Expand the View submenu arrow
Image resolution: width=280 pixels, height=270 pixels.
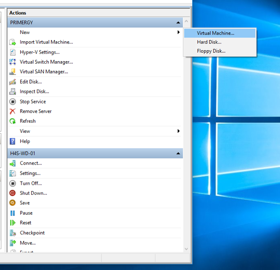coord(178,131)
